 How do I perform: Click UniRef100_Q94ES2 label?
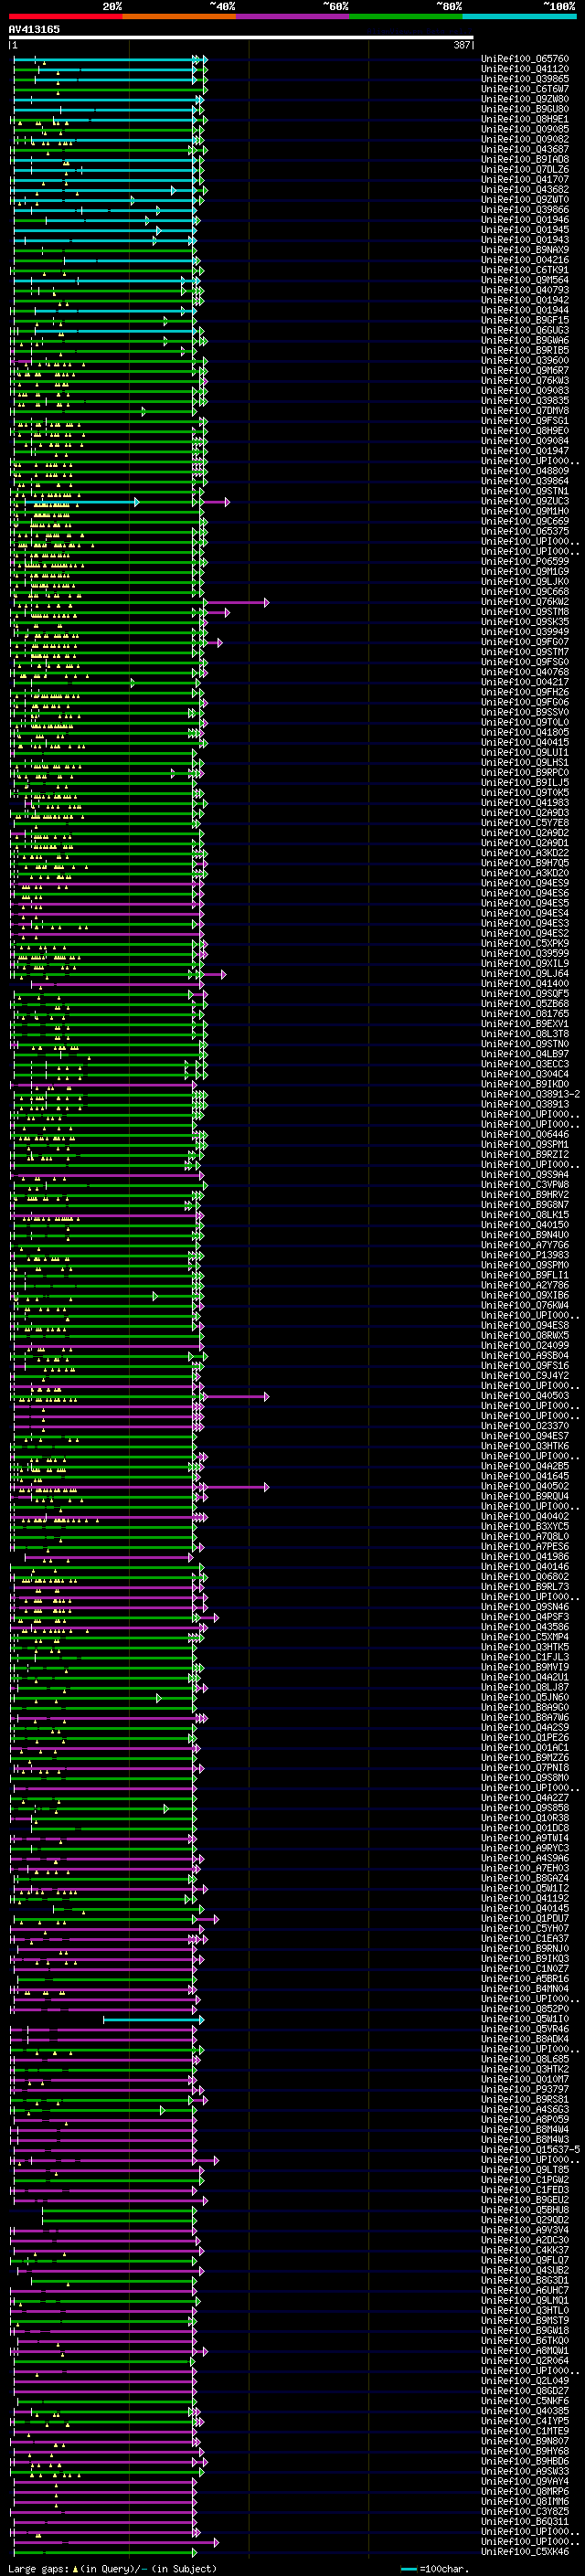tap(525, 934)
